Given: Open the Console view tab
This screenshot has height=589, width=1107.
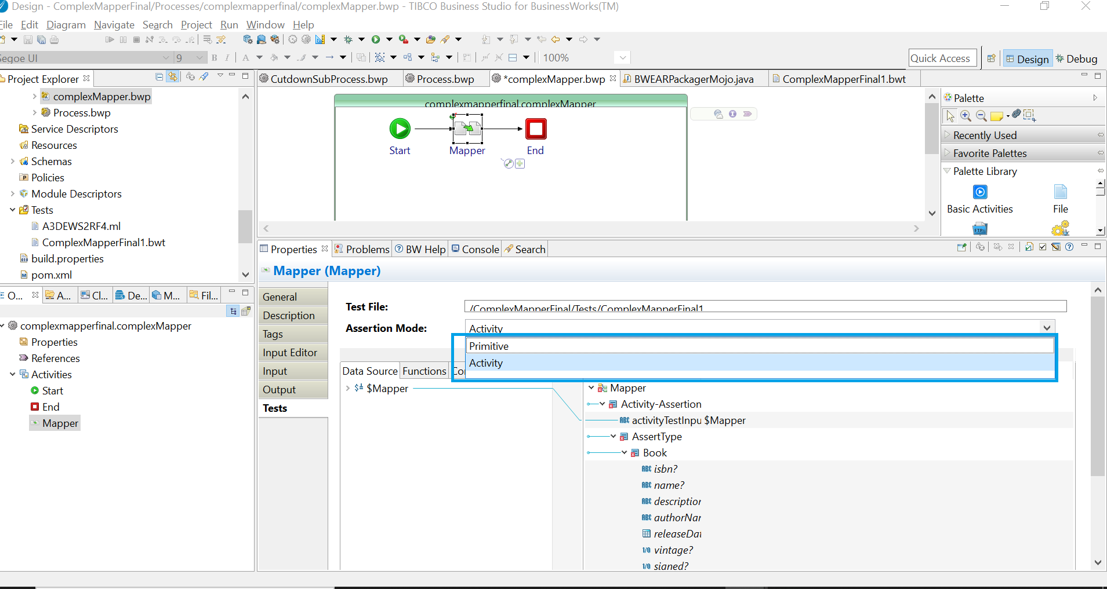Looking at the screenshot, I should [475, 249].
